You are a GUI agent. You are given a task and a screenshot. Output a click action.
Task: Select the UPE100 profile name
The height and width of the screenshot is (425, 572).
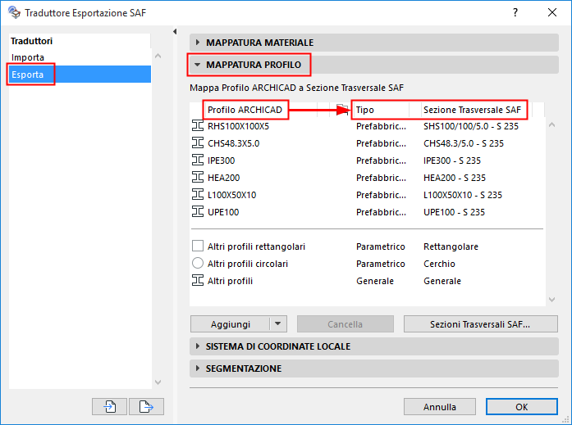click(x=223, y=212)
